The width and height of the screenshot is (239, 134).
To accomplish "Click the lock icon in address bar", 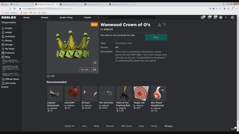I will tap(20, 9).
